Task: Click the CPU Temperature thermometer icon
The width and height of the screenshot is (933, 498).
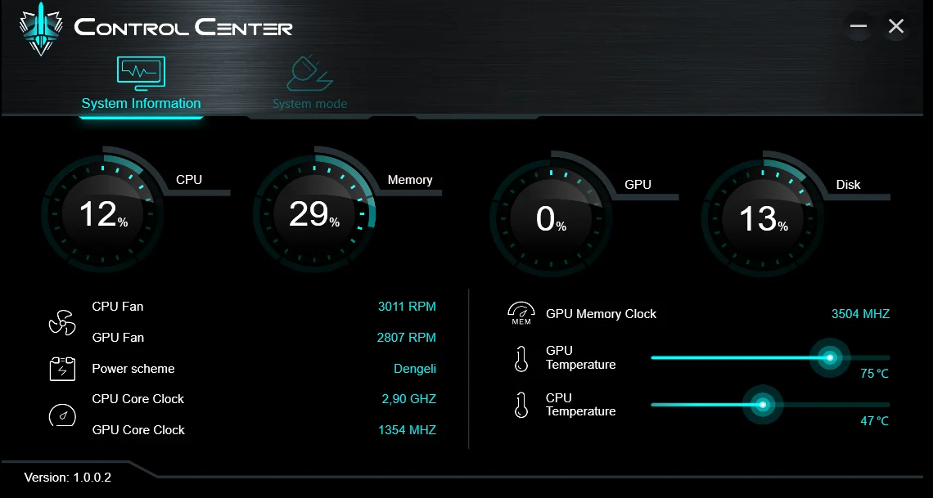Action: [x=521, y=406]
